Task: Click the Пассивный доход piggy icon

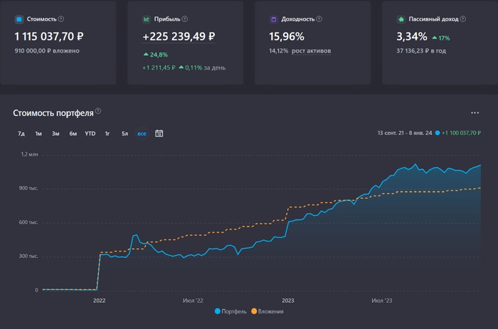Action: click(401, 19)
